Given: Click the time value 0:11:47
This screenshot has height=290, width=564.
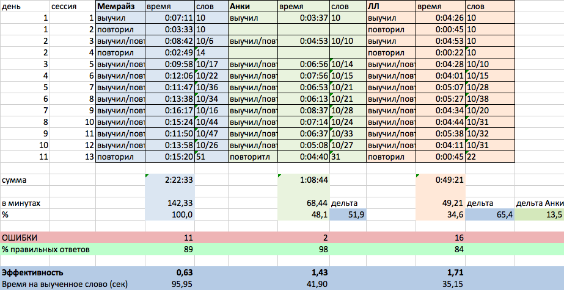Looking at the screenshot, I should (x=170, y=88).
